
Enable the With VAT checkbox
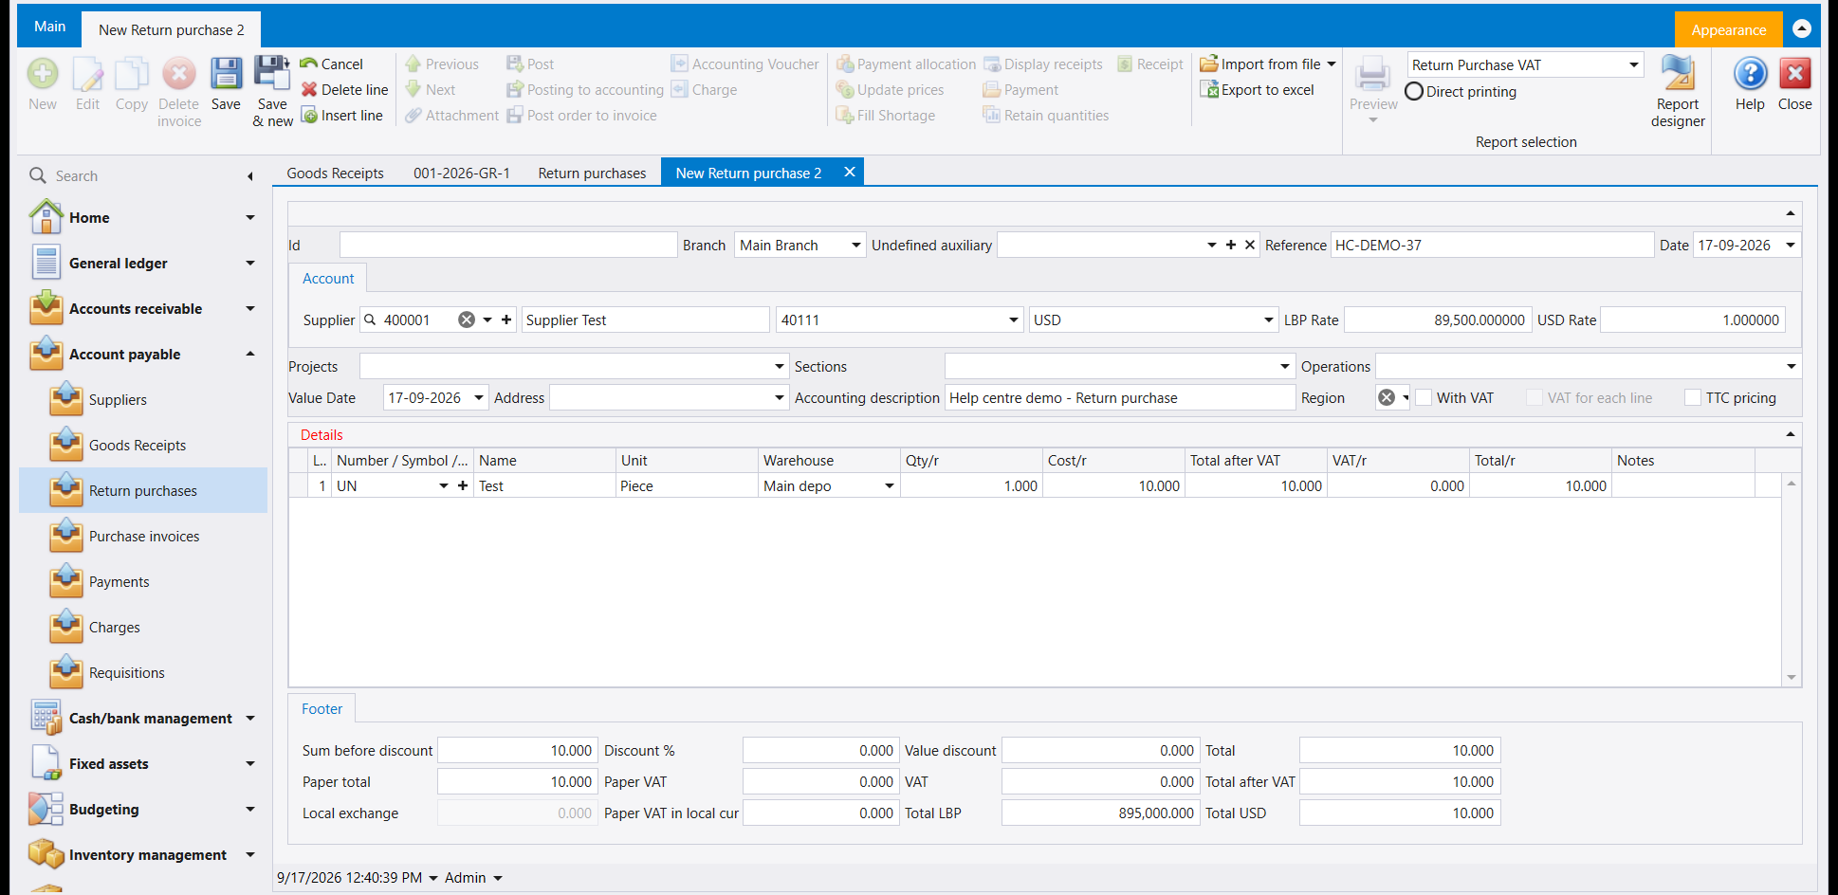1424,398
